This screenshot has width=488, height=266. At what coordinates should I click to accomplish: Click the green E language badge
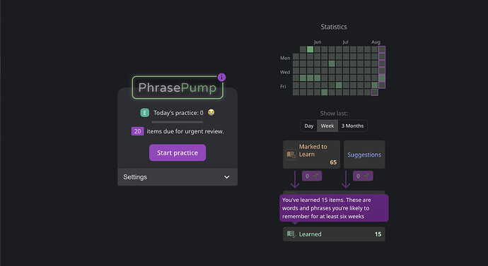(145, 113)
